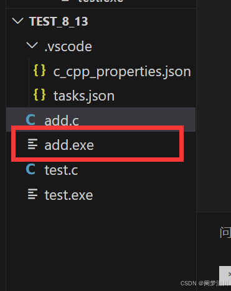Select the test.exe file at bottom

click(x=68, y=195)
